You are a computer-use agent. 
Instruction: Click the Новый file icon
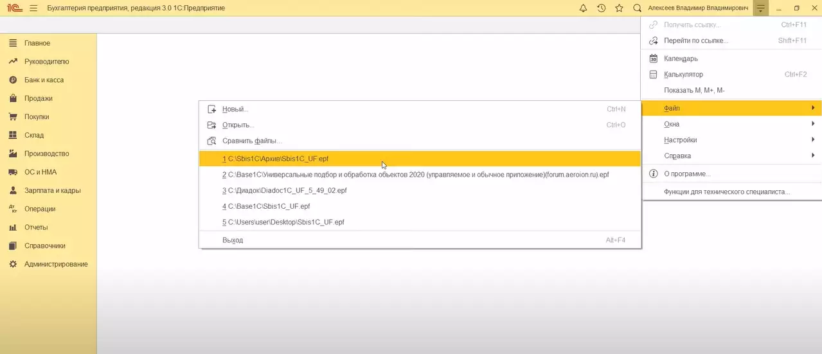[211, 109]
